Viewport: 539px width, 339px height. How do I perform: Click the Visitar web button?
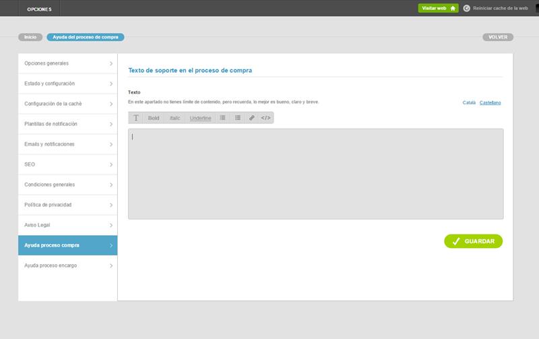coord(438,8)
